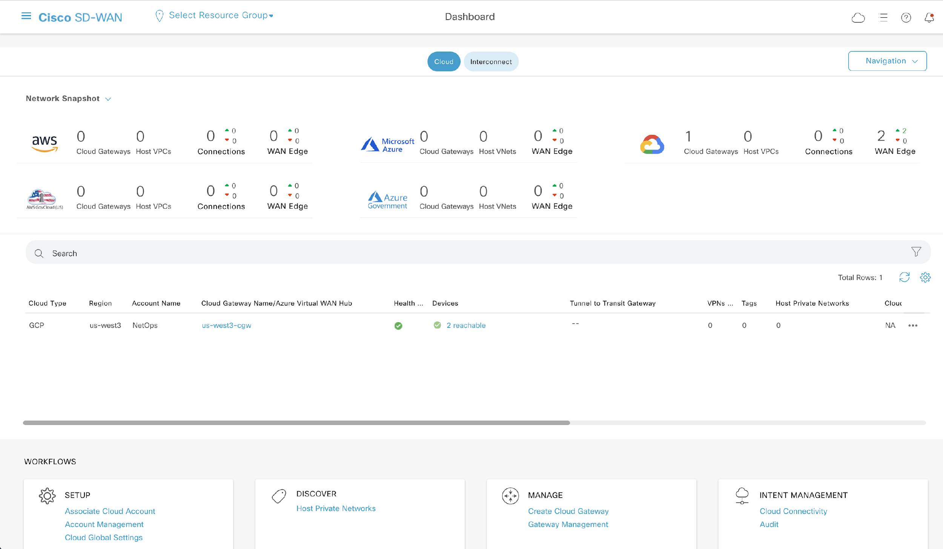Open Create Cloud Gateway
Image resolution: width=943 pixels, height=549 pixels.
(568, 511)
